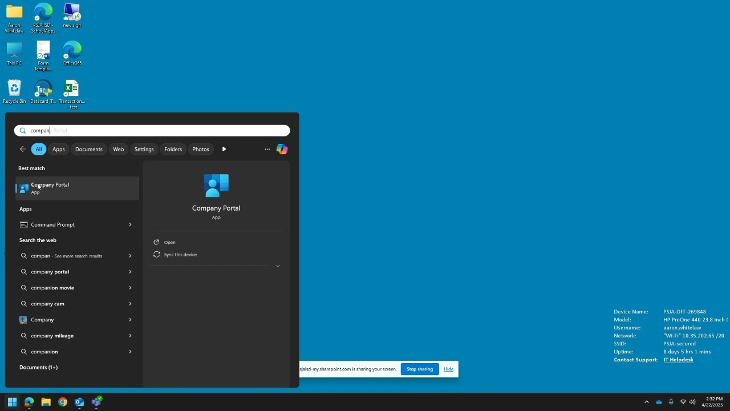Open volume speaker tray icon
The width and height of the screenshot is (730, 411).
click(692, 402)
